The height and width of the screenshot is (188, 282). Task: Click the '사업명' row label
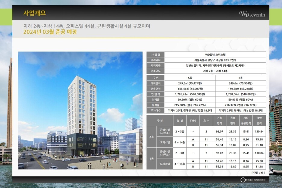tap(155, 55)
